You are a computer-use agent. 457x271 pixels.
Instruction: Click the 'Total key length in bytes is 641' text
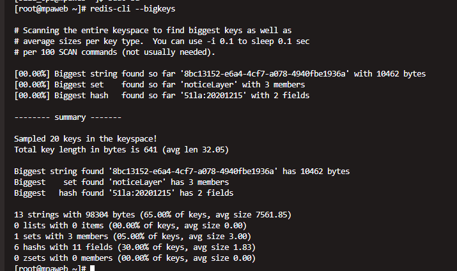coord(95,149)
